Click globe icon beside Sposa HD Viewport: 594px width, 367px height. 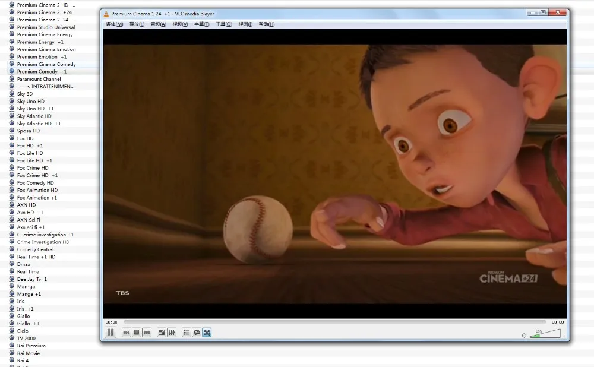click(12, 131)
